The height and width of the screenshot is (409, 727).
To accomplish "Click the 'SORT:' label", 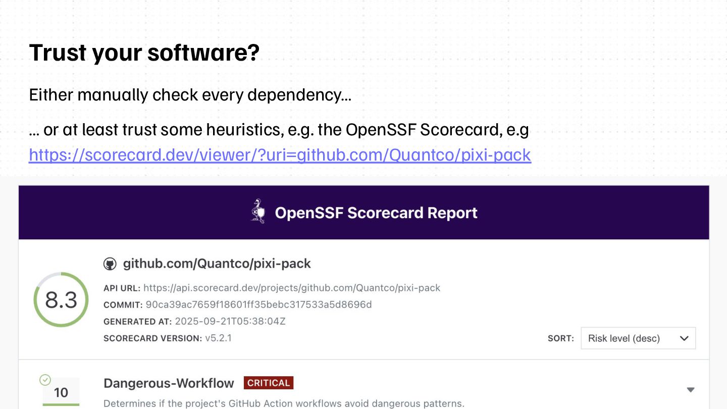I will 561,338.
